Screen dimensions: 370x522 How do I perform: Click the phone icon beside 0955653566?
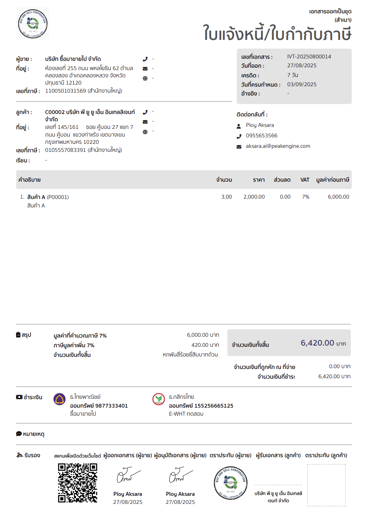pyautogui.click(x=239, y=136)
